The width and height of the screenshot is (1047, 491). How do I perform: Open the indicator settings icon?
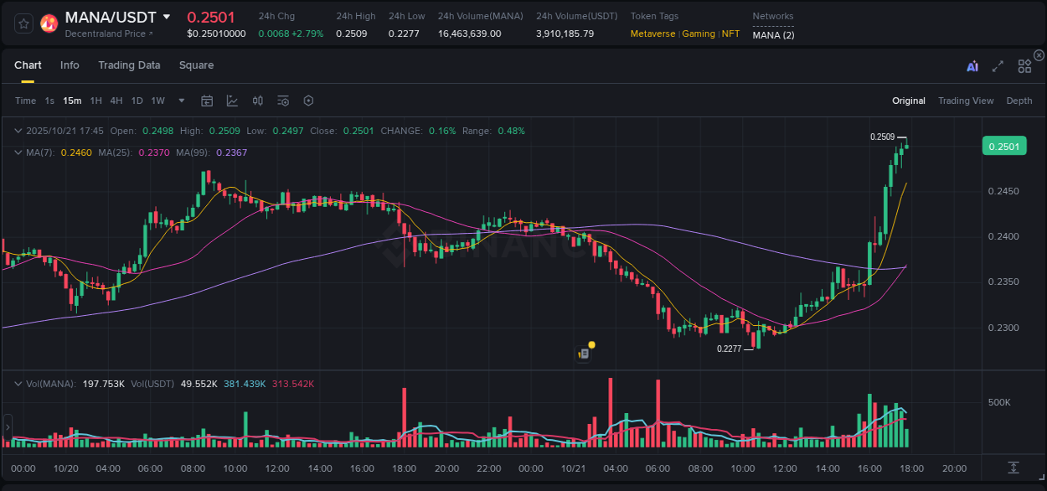coord(282,100)
